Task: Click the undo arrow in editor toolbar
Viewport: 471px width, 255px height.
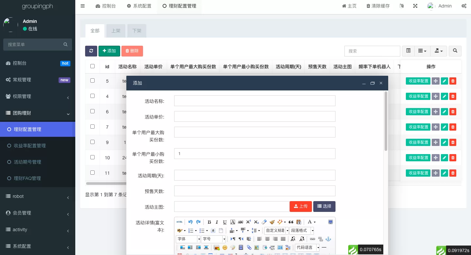Action: [190, 222]
